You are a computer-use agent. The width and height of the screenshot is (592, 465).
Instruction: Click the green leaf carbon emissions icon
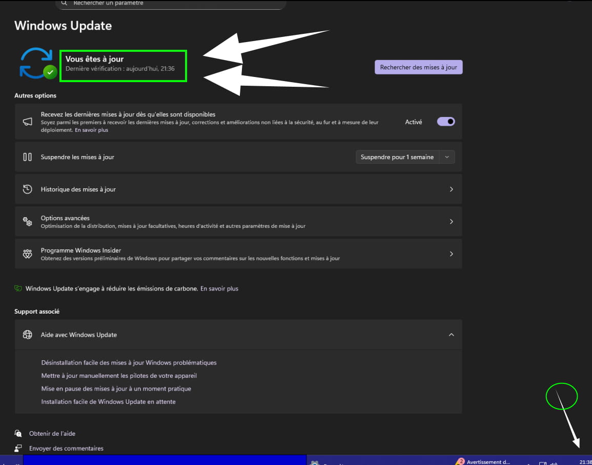18,288
